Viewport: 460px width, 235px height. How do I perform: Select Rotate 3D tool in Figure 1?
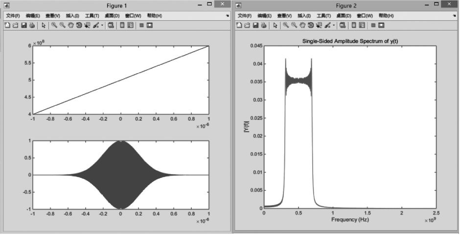tap(79, 25)
